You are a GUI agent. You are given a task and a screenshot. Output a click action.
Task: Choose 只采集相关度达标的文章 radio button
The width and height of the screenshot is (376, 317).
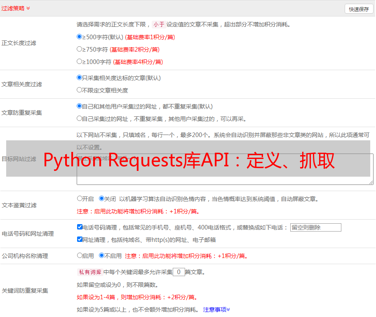(x=80, y=77)
